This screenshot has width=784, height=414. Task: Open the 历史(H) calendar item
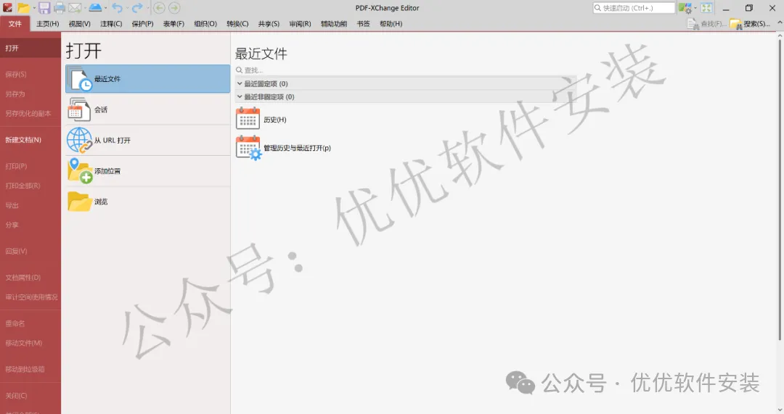tap(261, 120)
